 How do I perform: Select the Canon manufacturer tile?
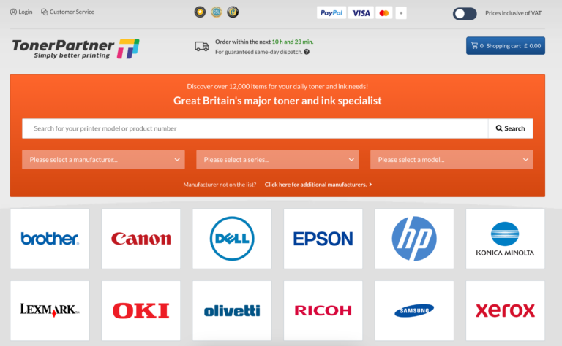point(140,239)
